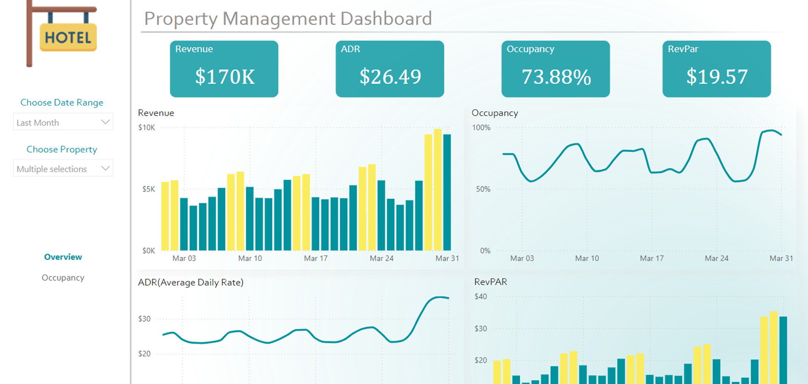Click the Occupancy line chart peak
The image size is (808, 384).
772,130
